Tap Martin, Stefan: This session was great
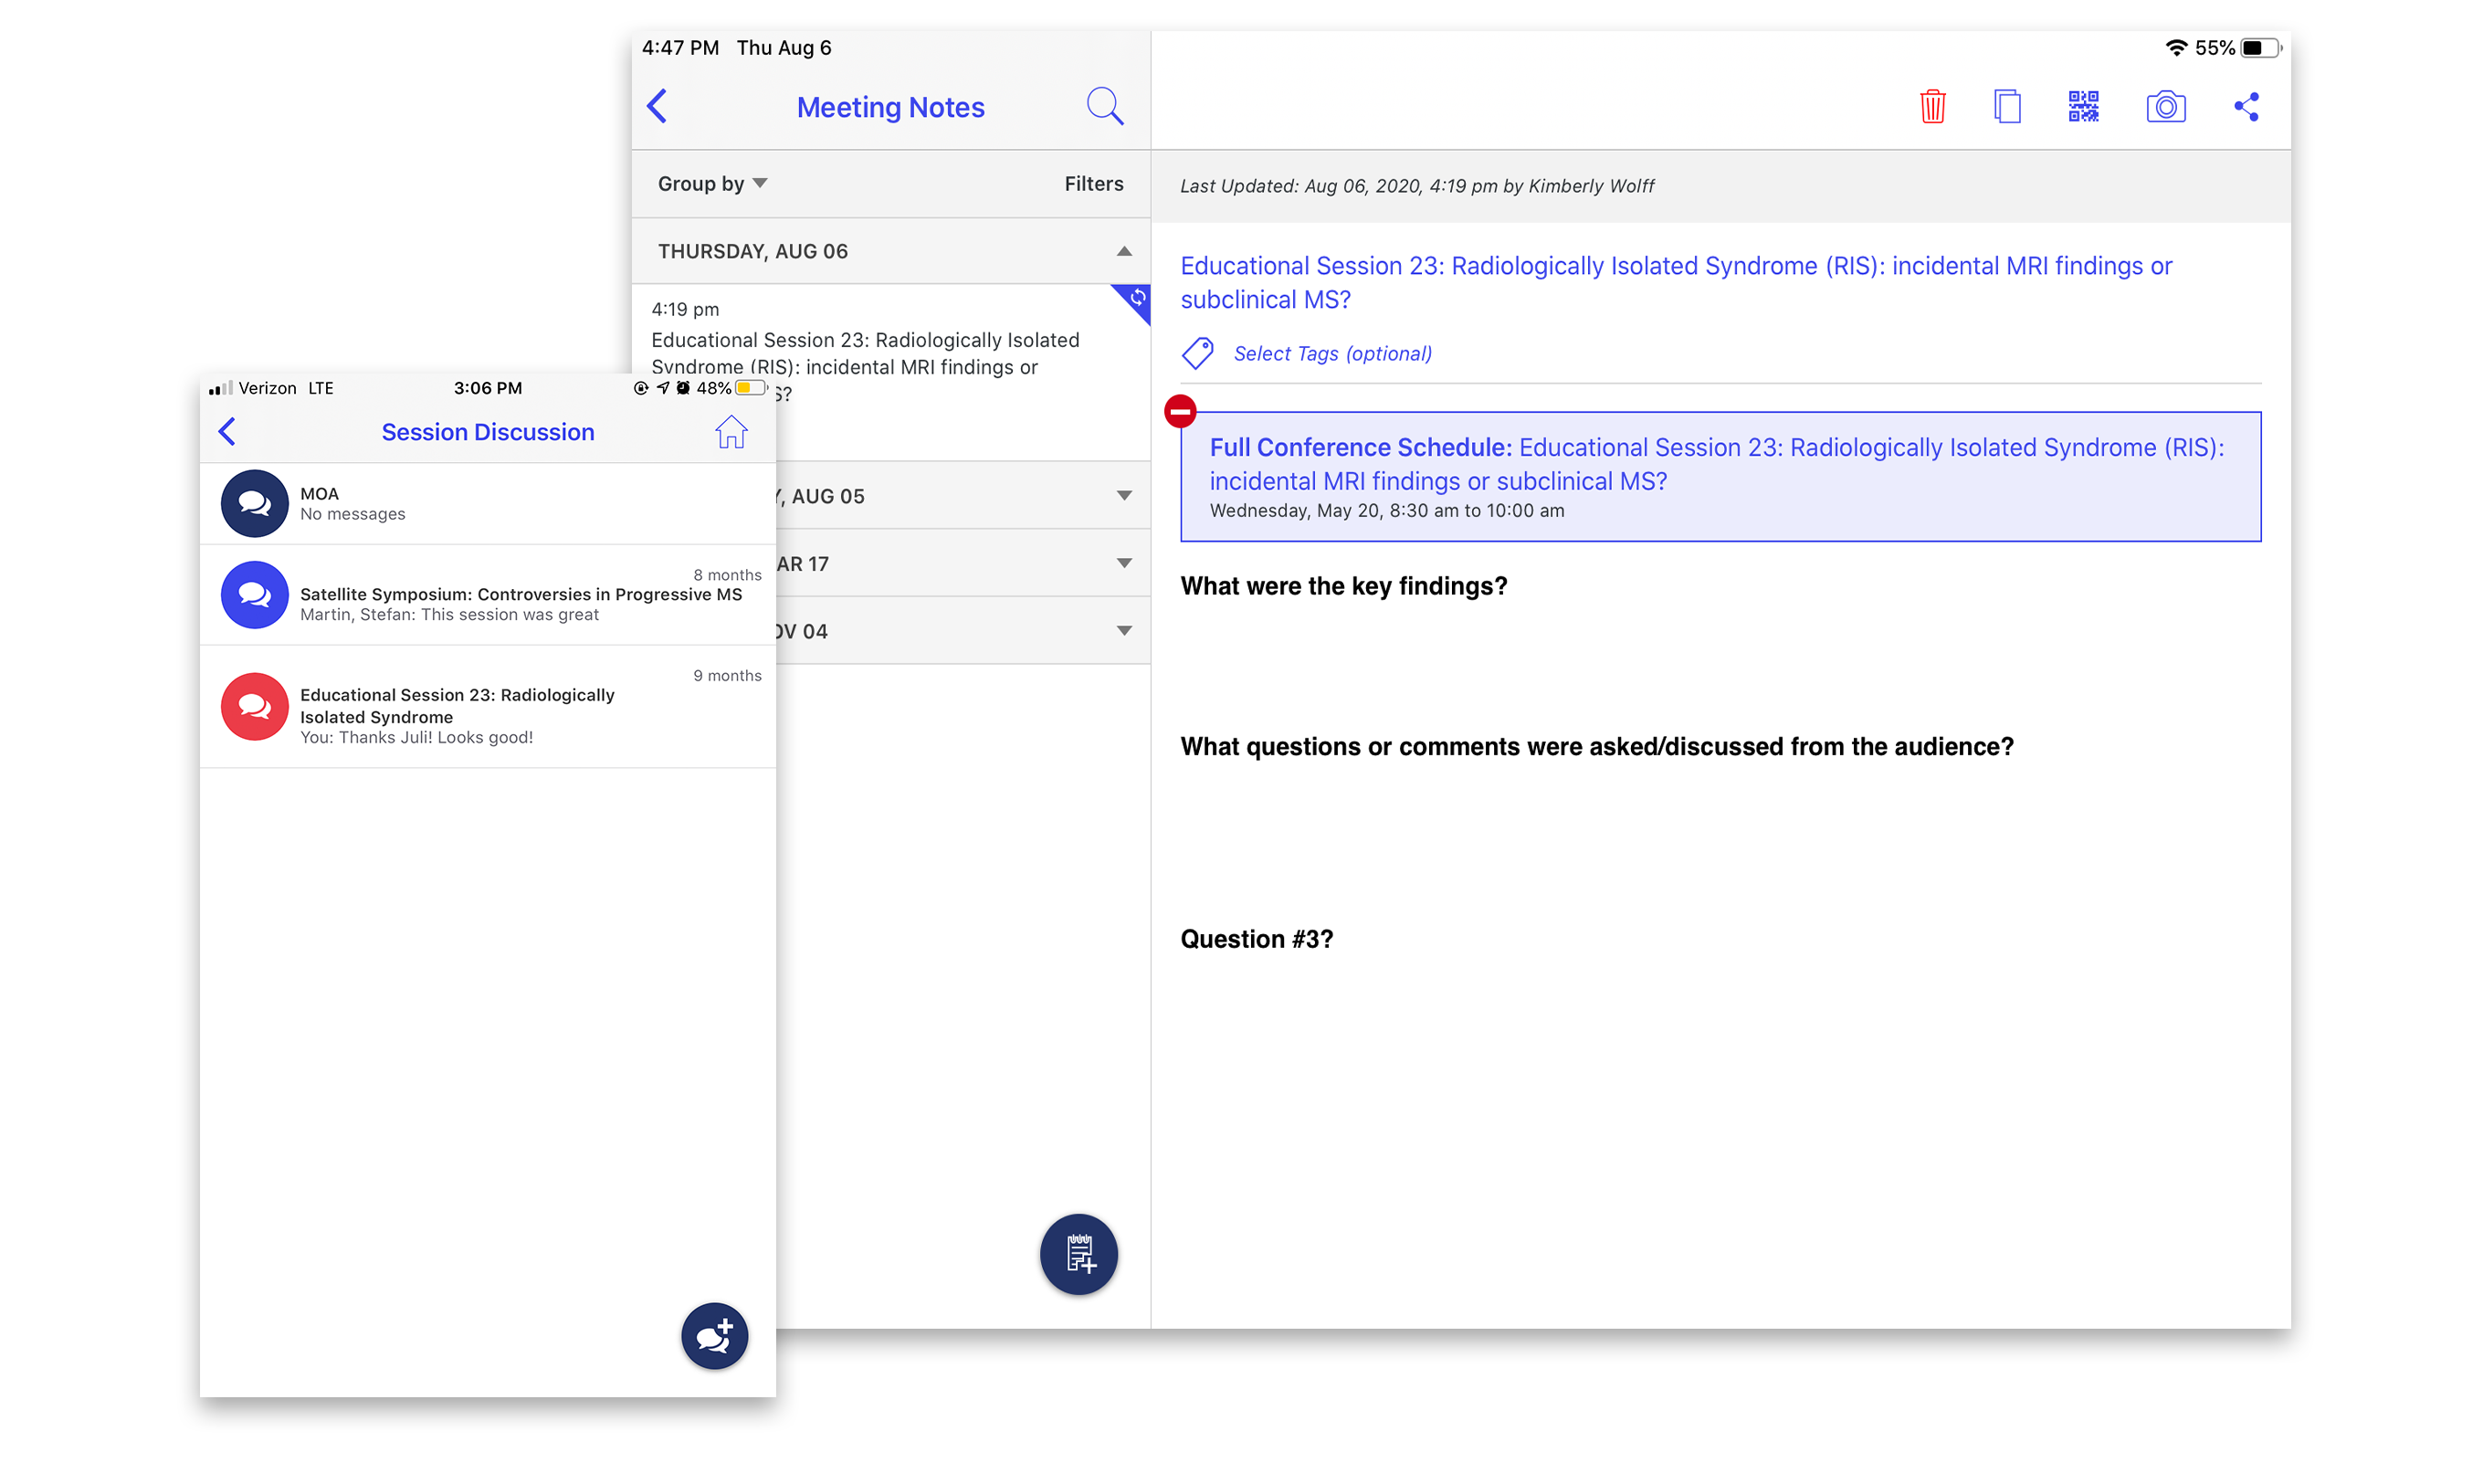Viewport: 2483px width, 1484px height. [x=449, y=615]
